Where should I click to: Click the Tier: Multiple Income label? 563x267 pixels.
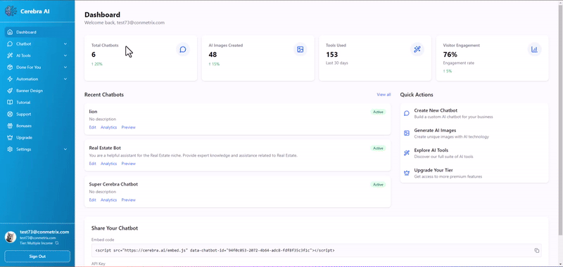pyautogui.click(x=37, y=243)
